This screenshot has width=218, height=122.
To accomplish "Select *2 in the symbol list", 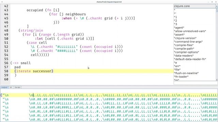I will pyautogui.click(x=175, y=21).
